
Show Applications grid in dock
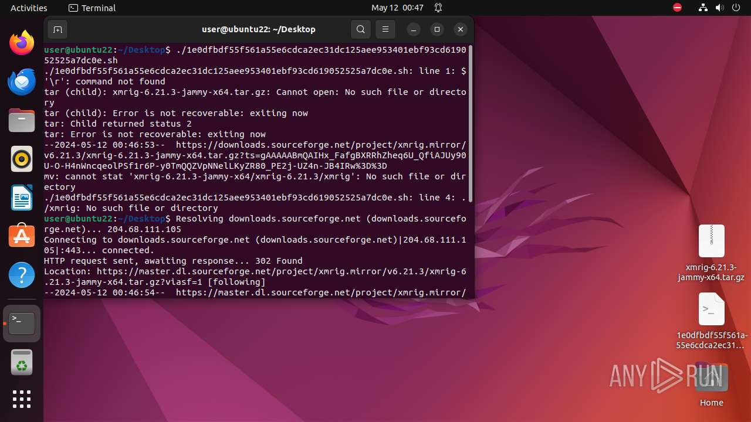coord(22,399)
